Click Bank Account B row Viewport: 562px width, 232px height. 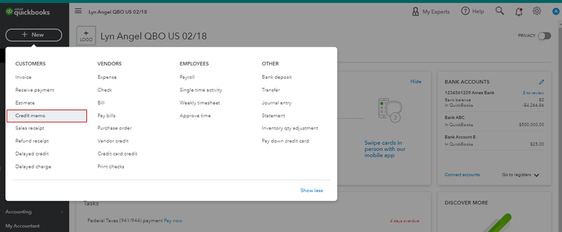(494, 140)
